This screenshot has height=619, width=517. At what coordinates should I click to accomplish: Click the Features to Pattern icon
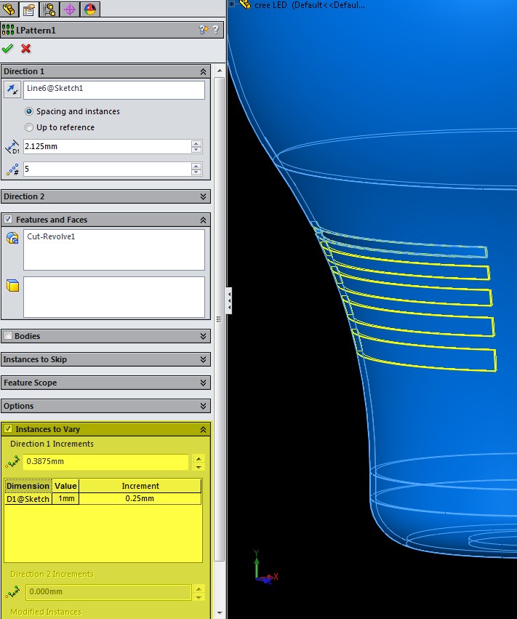pyautogui.click(x=12, y=238)
